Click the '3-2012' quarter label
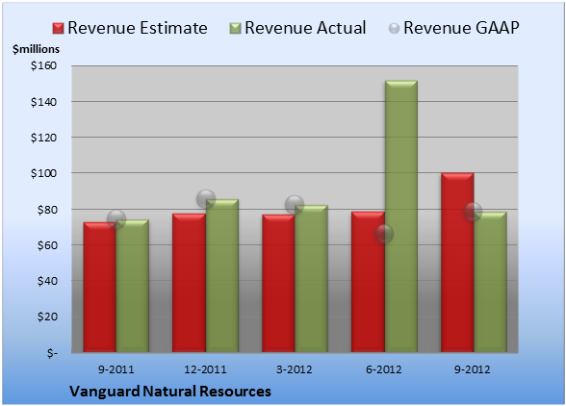This screenshot has width=566, height=406. click(x=295, y=369)
